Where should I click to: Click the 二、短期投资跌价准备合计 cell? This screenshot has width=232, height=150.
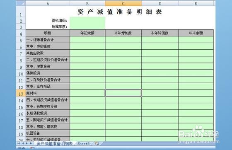point(48,60)
